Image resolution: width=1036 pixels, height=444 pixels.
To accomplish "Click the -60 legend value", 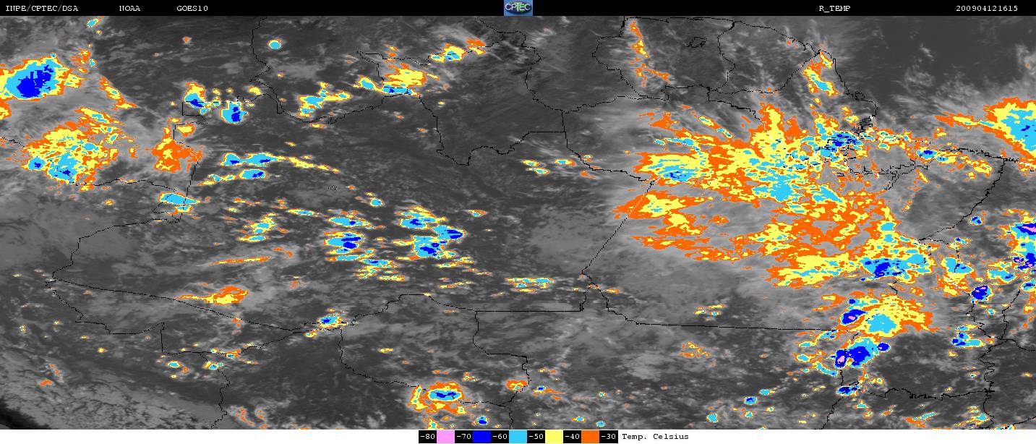I will tap(500, 437).
